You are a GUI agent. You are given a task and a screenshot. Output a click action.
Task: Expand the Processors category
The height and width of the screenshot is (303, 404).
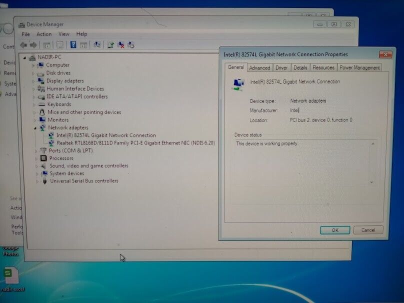(36, 158)
